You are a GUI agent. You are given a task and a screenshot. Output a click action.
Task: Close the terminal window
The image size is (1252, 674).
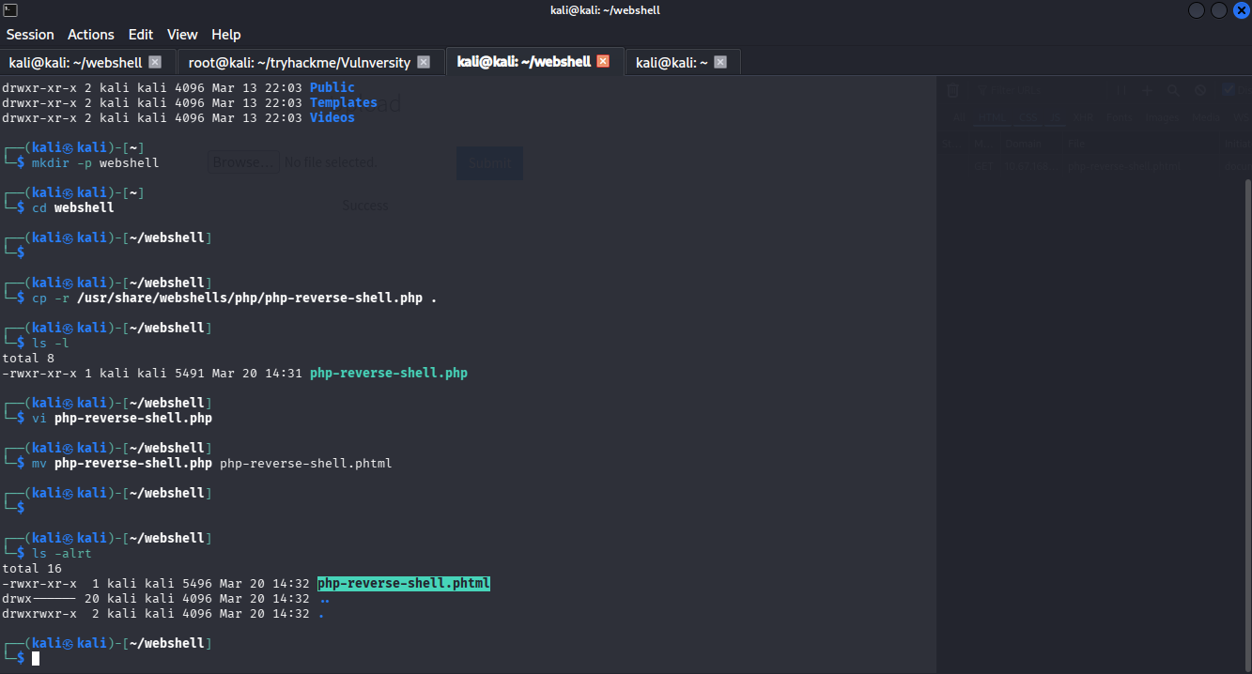1241,10
